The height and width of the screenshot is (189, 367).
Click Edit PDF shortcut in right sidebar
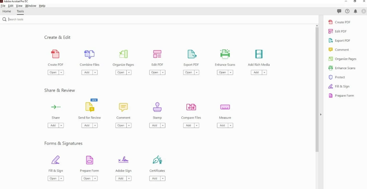[337, 31]
